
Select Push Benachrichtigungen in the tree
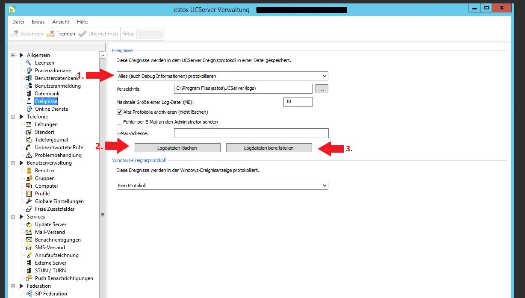64,278
